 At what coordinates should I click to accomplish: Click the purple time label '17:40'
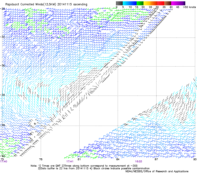4,162
